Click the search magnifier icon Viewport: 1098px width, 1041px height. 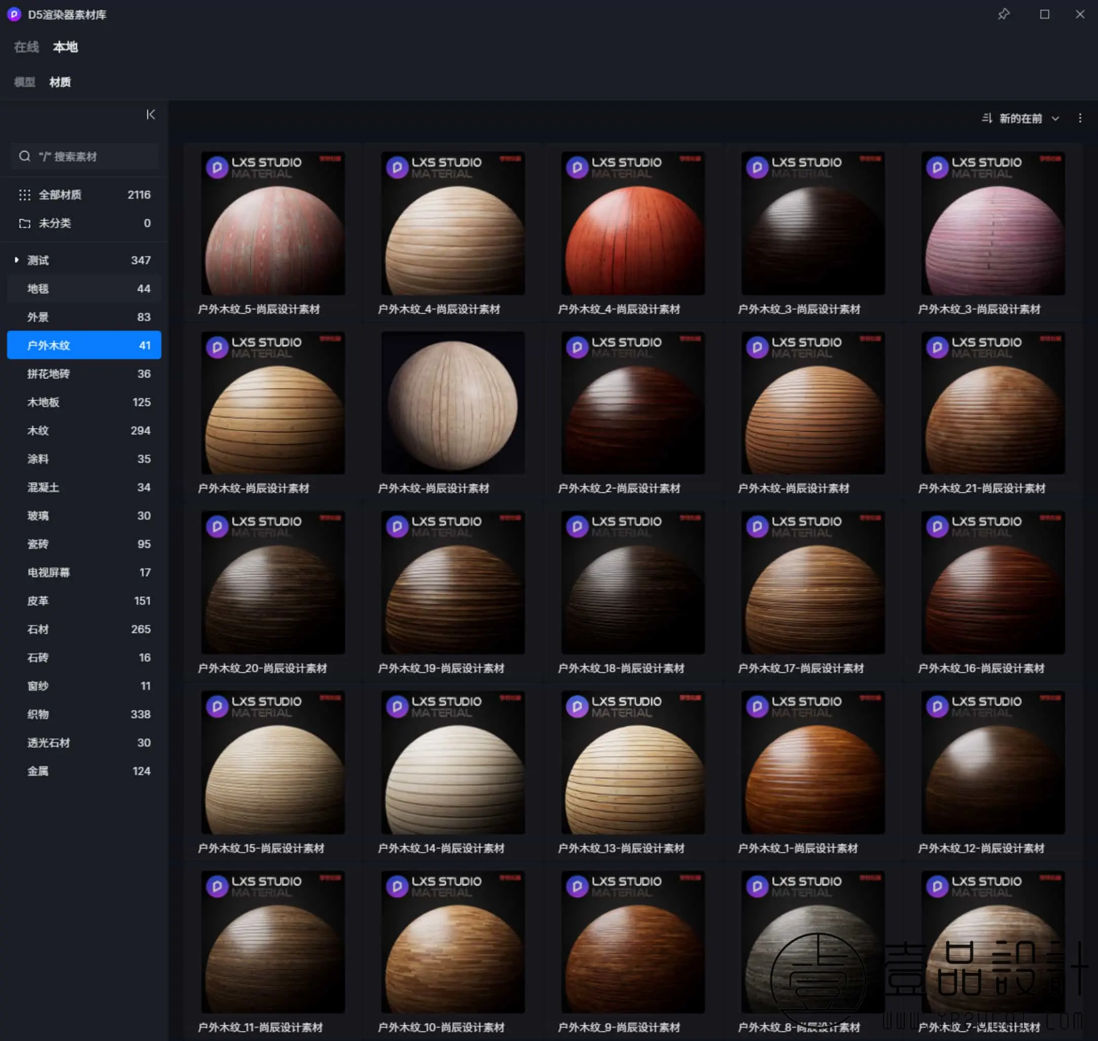24,157
